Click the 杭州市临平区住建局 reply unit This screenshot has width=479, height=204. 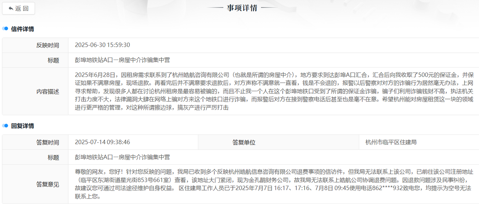391,142
